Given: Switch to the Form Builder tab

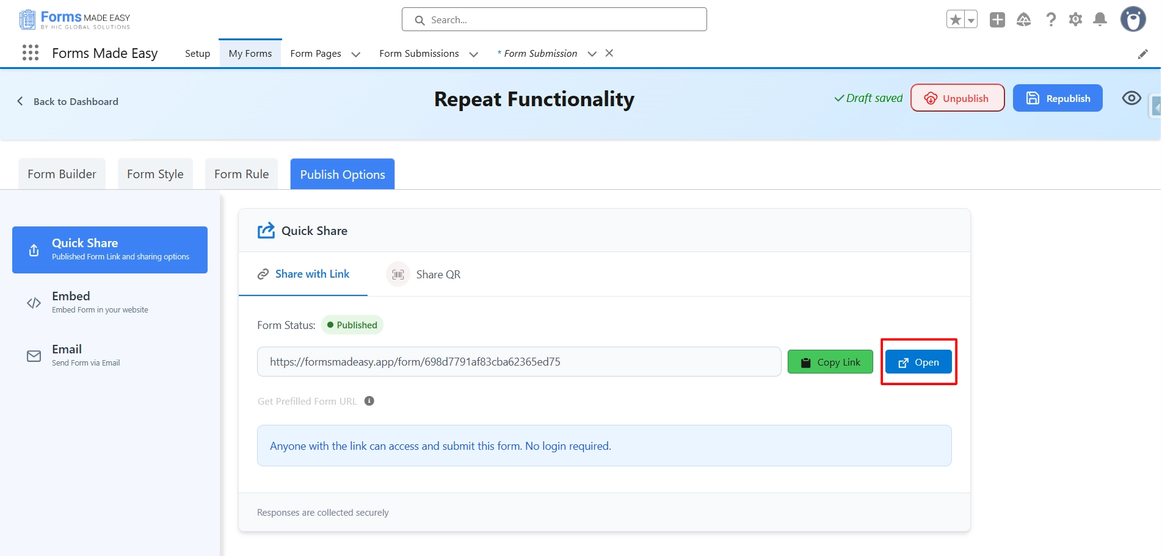Looking at the screenshot, I should point(62,175).
